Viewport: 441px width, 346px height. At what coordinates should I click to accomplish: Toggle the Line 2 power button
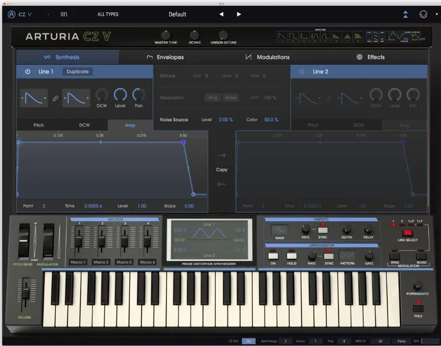[x=302, y=72]
